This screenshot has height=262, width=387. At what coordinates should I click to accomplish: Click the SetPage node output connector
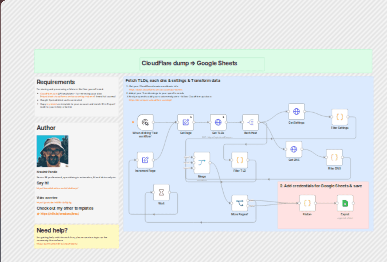click(194, 122)
